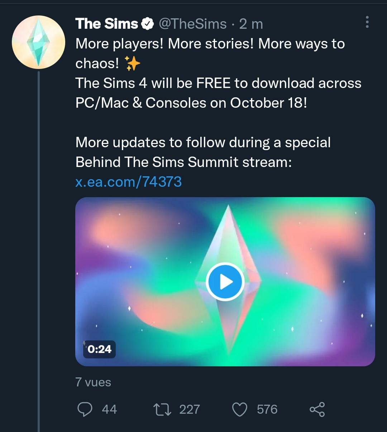Click the vertical thread line under the avatar
The image size is (387, 432).
coord(38,251)
